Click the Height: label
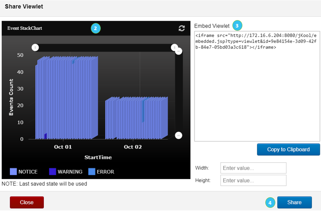This screenshot has width=321, height=211. pos(203,180)
